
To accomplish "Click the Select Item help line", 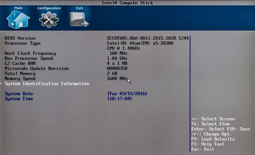I will [210, 124].
